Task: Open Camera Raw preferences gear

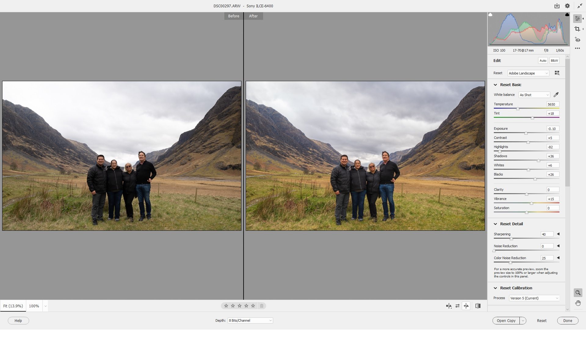Action: pyautogui.click(x=567, y=6)
